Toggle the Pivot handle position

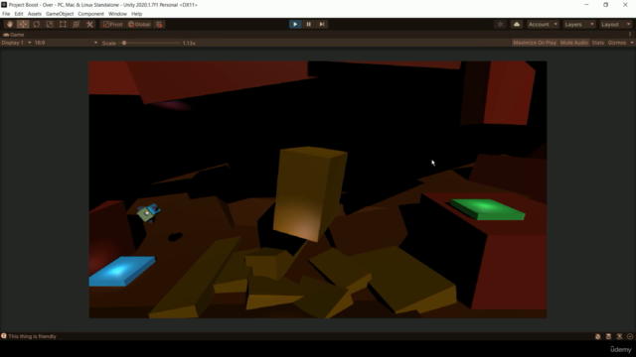click(x=112, y=24)
